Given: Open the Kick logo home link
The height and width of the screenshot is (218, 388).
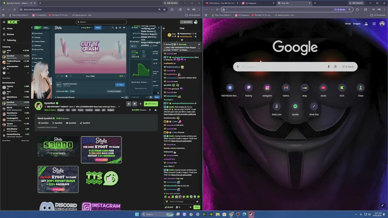Looking at the screenshot, I should pos(14,22).
